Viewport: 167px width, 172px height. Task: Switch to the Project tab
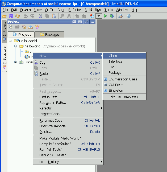coord(21,34)
